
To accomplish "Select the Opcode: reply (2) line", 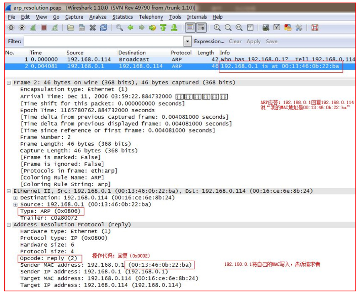I will [x=49, y=258].
